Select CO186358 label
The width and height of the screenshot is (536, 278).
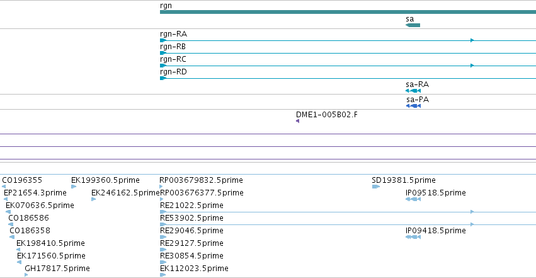[x=30, y=231]
